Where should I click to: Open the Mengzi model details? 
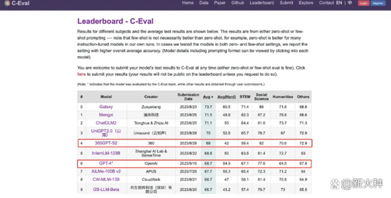coord(106,115)
